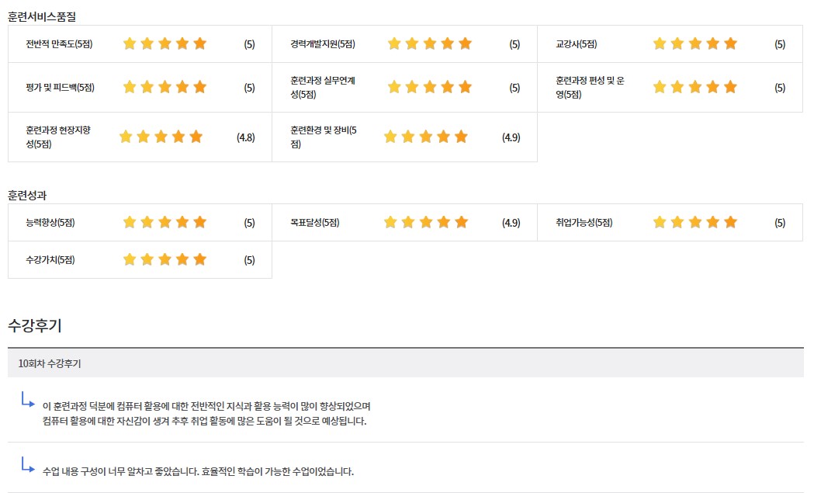Click the arrow icon beside the 수업 내용 구성 review
Image resolution: width=814 pixels, height=493 pixels.
28,466
